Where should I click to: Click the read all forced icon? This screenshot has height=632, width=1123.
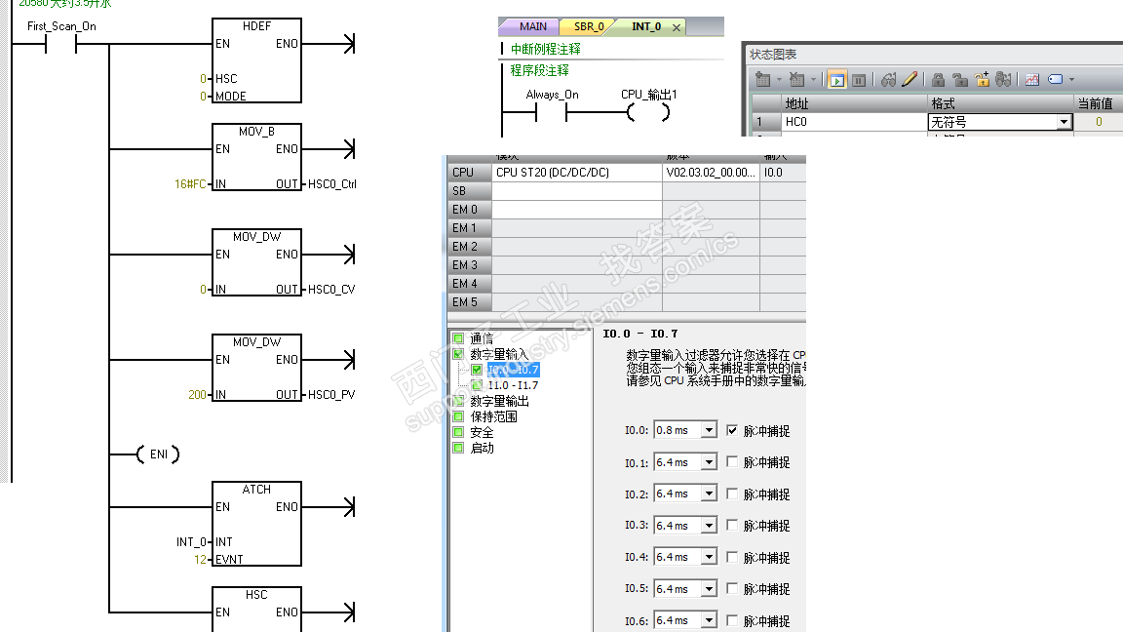click(x=1003, y=80)
